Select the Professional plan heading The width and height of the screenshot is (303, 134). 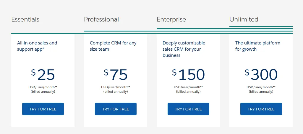coord(101,19)
